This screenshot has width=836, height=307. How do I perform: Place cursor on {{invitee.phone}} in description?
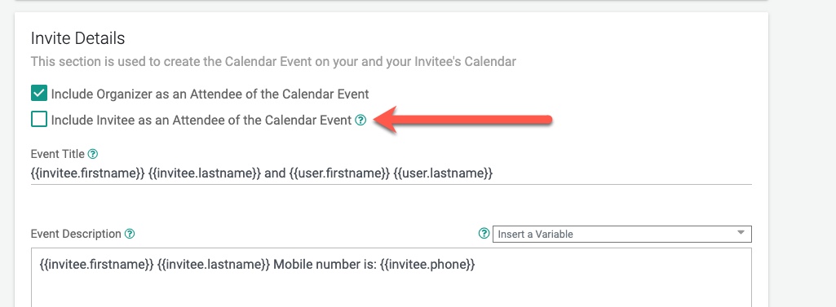(x=427, y=265)
